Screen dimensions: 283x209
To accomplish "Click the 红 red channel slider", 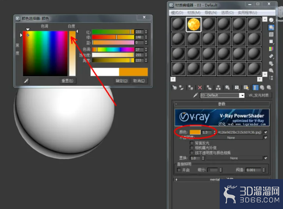I will click(x=113, y=32).
